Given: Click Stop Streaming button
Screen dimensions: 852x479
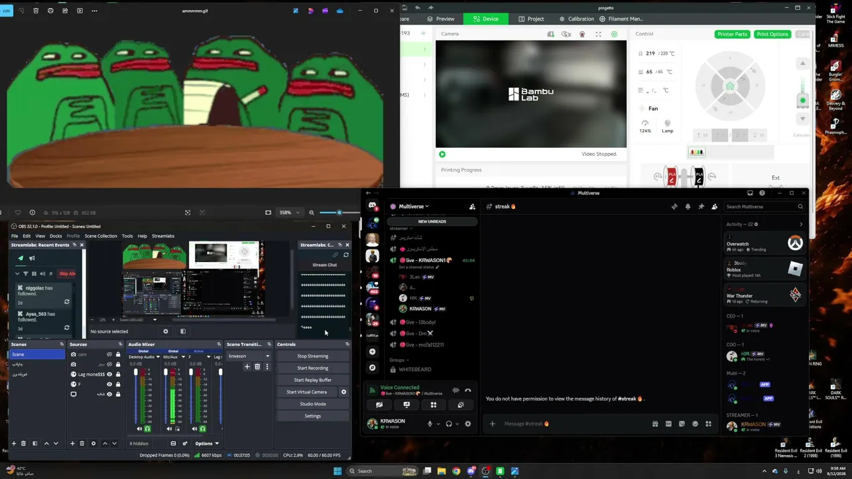Looking at the screenshot, I should click(x=313, y=356).
